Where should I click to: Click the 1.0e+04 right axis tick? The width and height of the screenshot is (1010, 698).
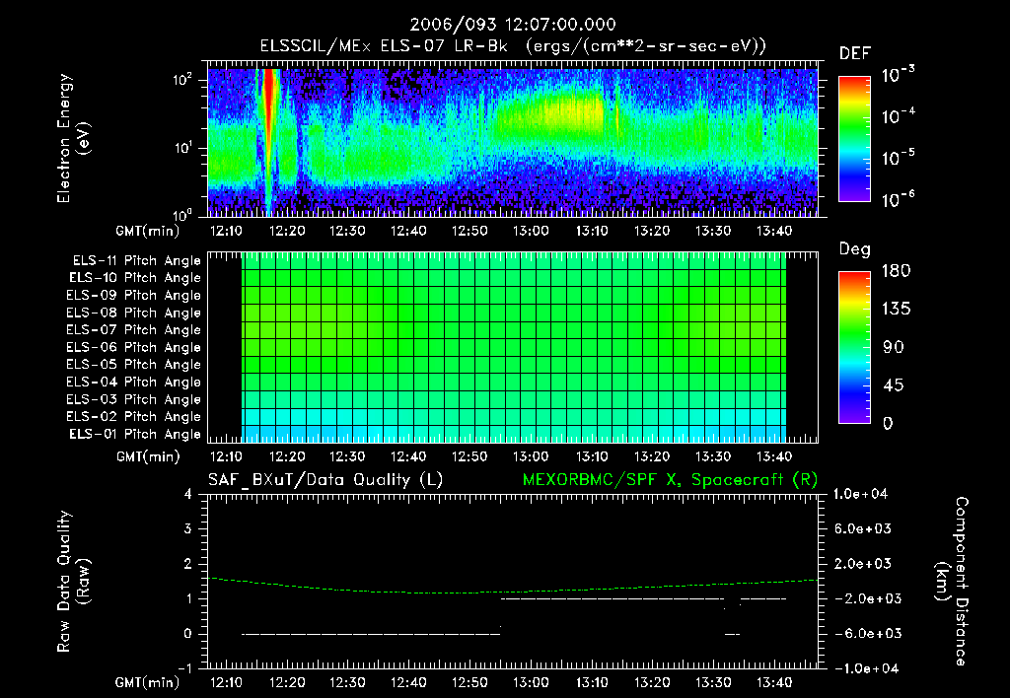860,494
